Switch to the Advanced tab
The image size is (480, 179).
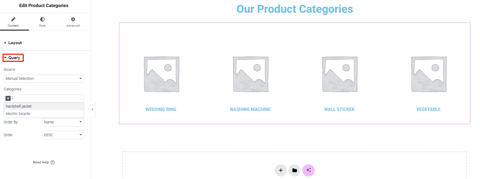tap(73, 22)
